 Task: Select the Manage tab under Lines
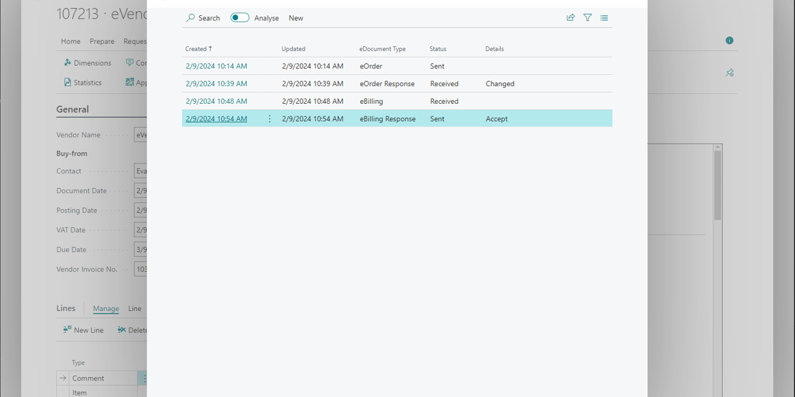[x=106, y=308]
